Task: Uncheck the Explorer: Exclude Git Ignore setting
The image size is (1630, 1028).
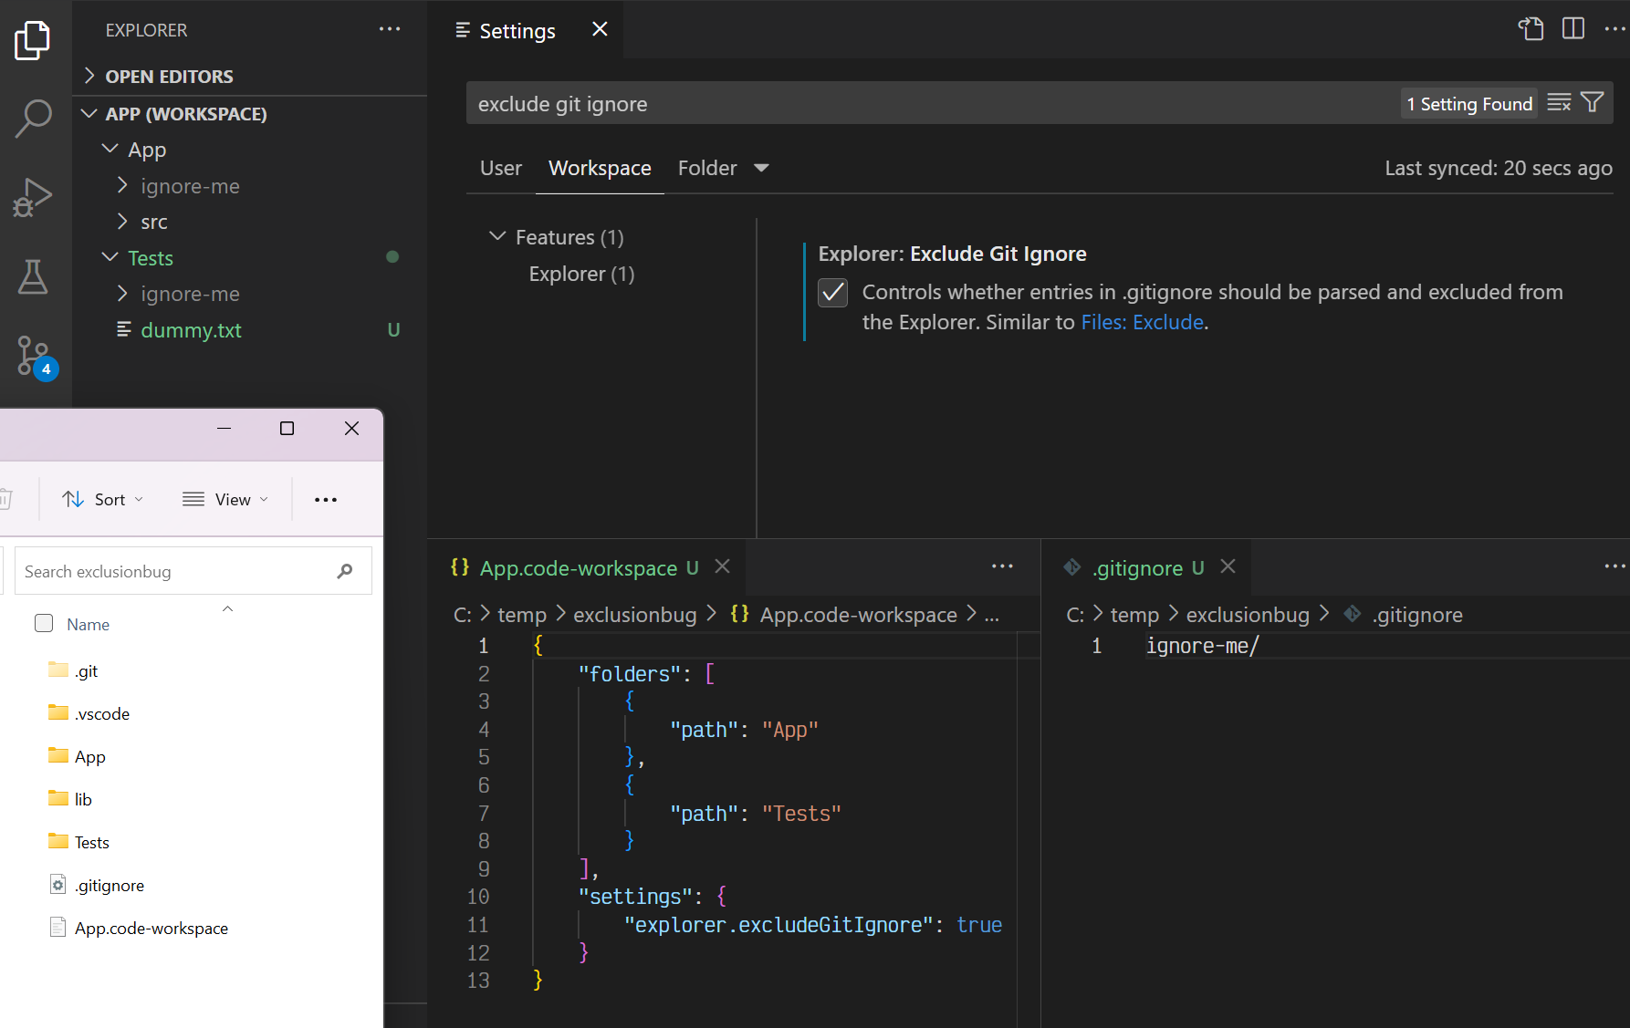Action: coord(832,292)
